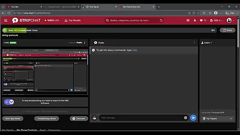The height and width of the screenshot is (135, 240).
Task: Click Ticket/Group Show button
Action: tap(46, 118)
